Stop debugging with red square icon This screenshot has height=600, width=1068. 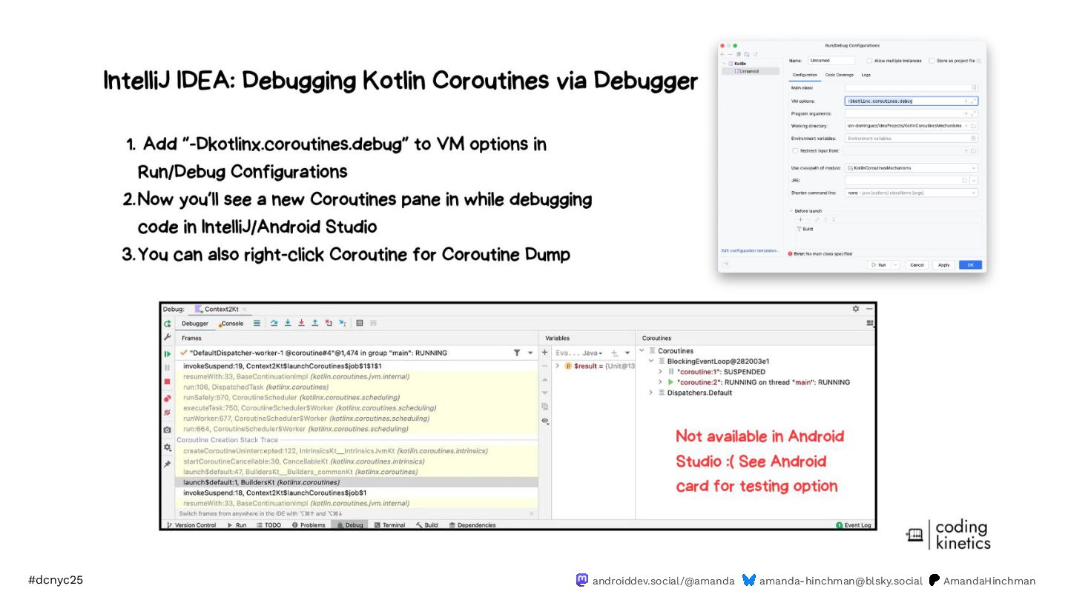tap(168, 381)
